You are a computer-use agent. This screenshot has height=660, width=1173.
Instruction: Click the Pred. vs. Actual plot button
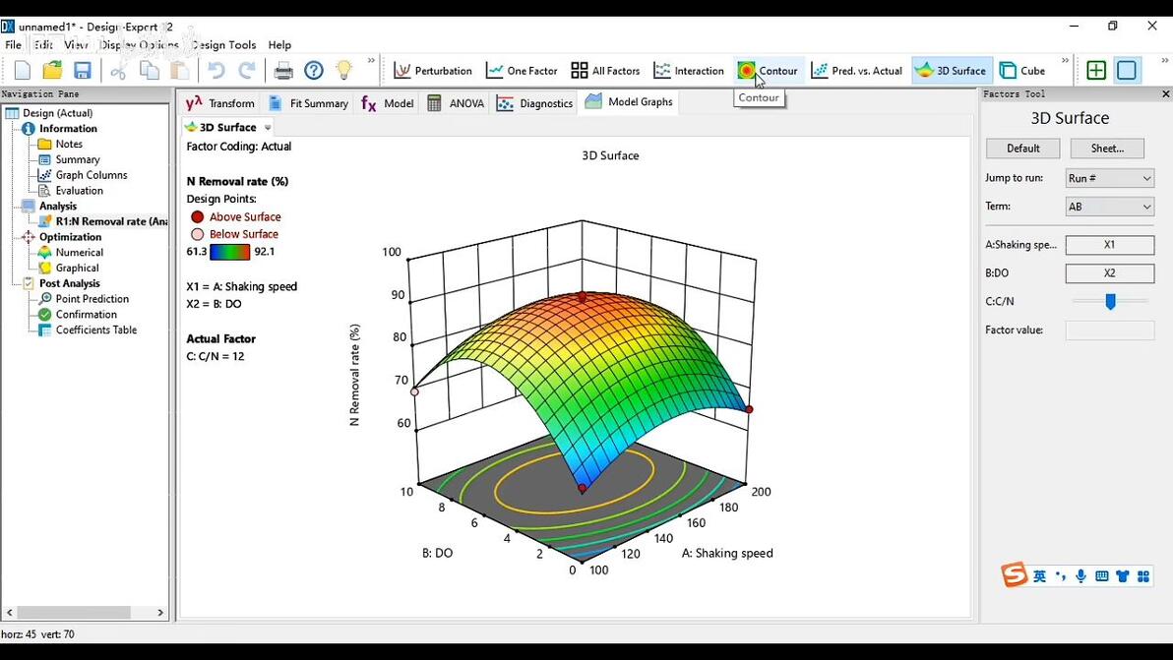pyautogui.click(x=856, y=71)
